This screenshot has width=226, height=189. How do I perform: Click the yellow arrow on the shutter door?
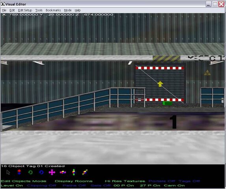coord(160,84)
